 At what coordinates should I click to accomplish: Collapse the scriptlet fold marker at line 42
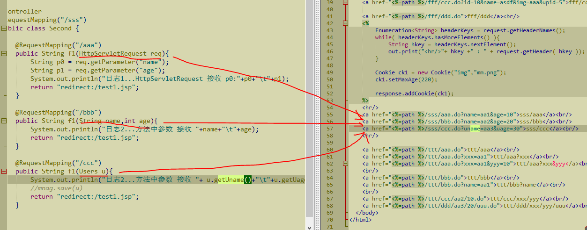click(x=345, y=23)
